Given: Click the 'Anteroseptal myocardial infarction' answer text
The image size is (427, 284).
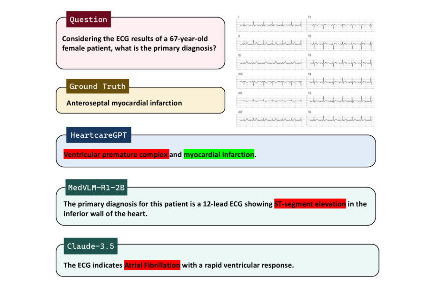Looking at the screenshot, I should [x=124, y=103].
